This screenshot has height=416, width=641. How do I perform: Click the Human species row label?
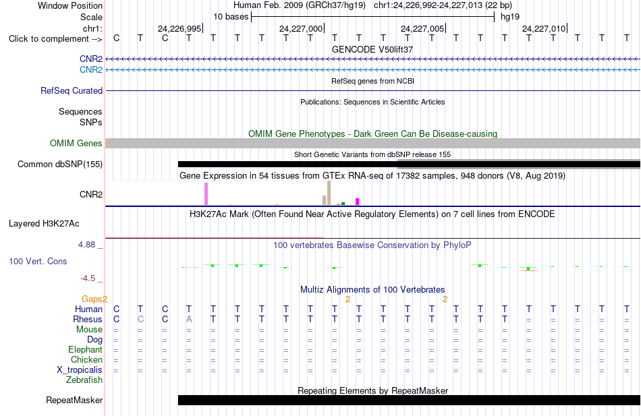pos(88,309)
